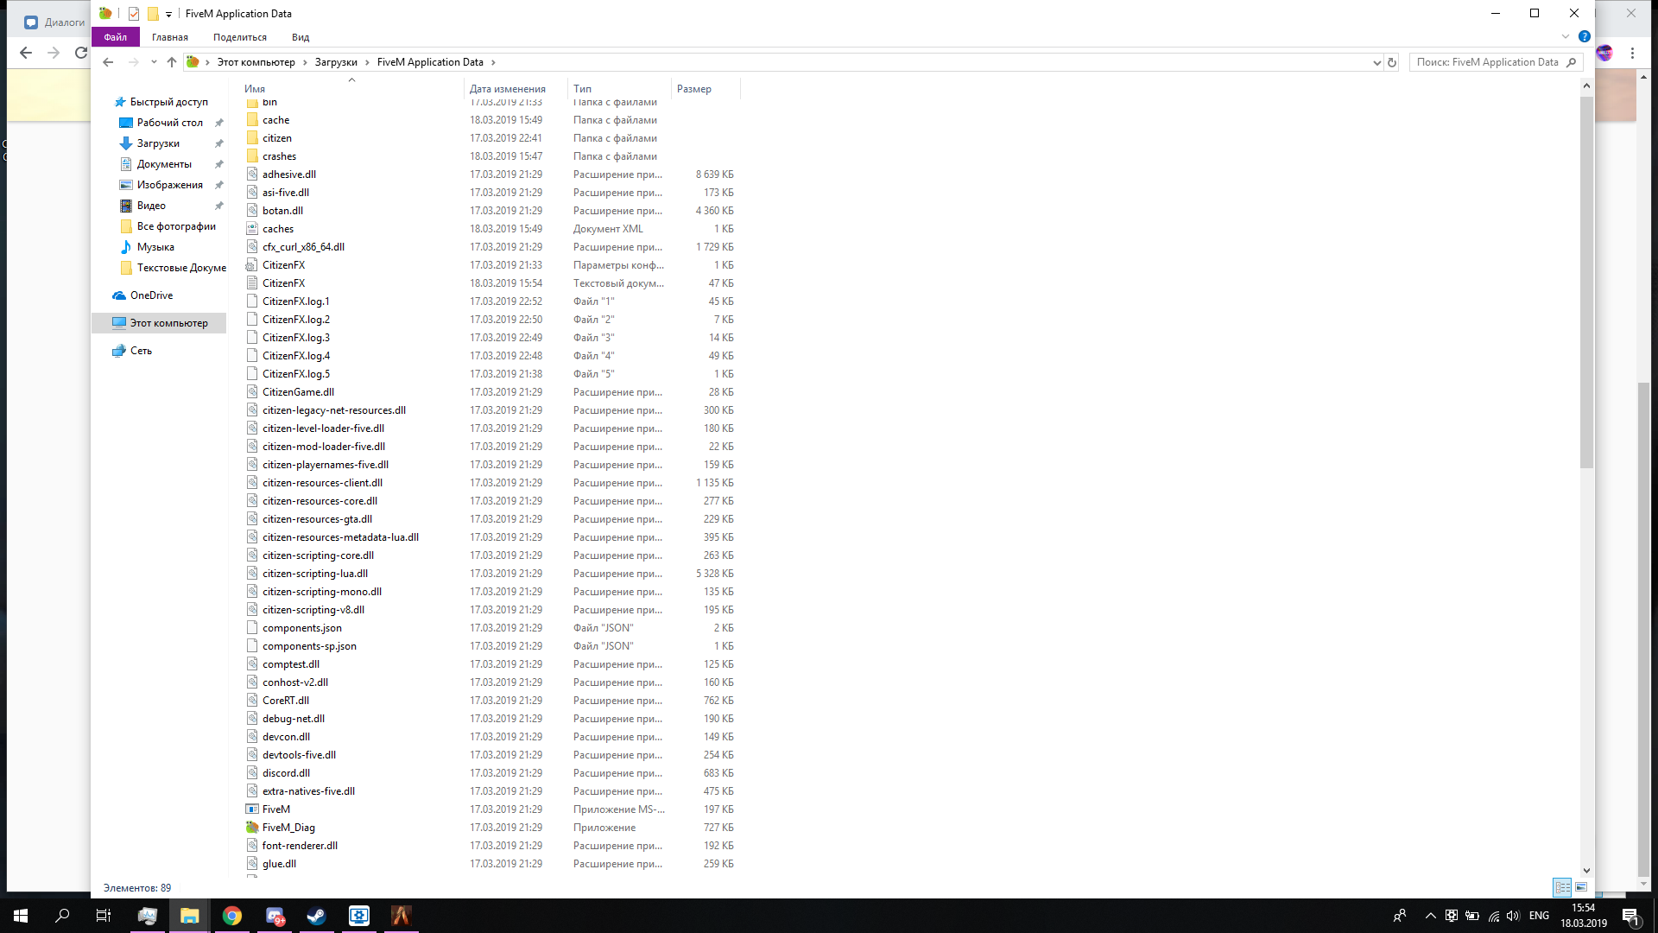Viewport: 1658px width, 933px height.
Task: Switch to details view layout button
Action: click(1562, 887)
